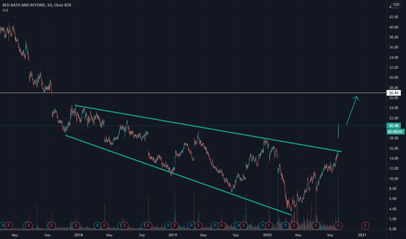Image resolution: width=406 pixels, height=239 pixels.
Task: Click the 16.00 price axis label
Action: point(393,148)
